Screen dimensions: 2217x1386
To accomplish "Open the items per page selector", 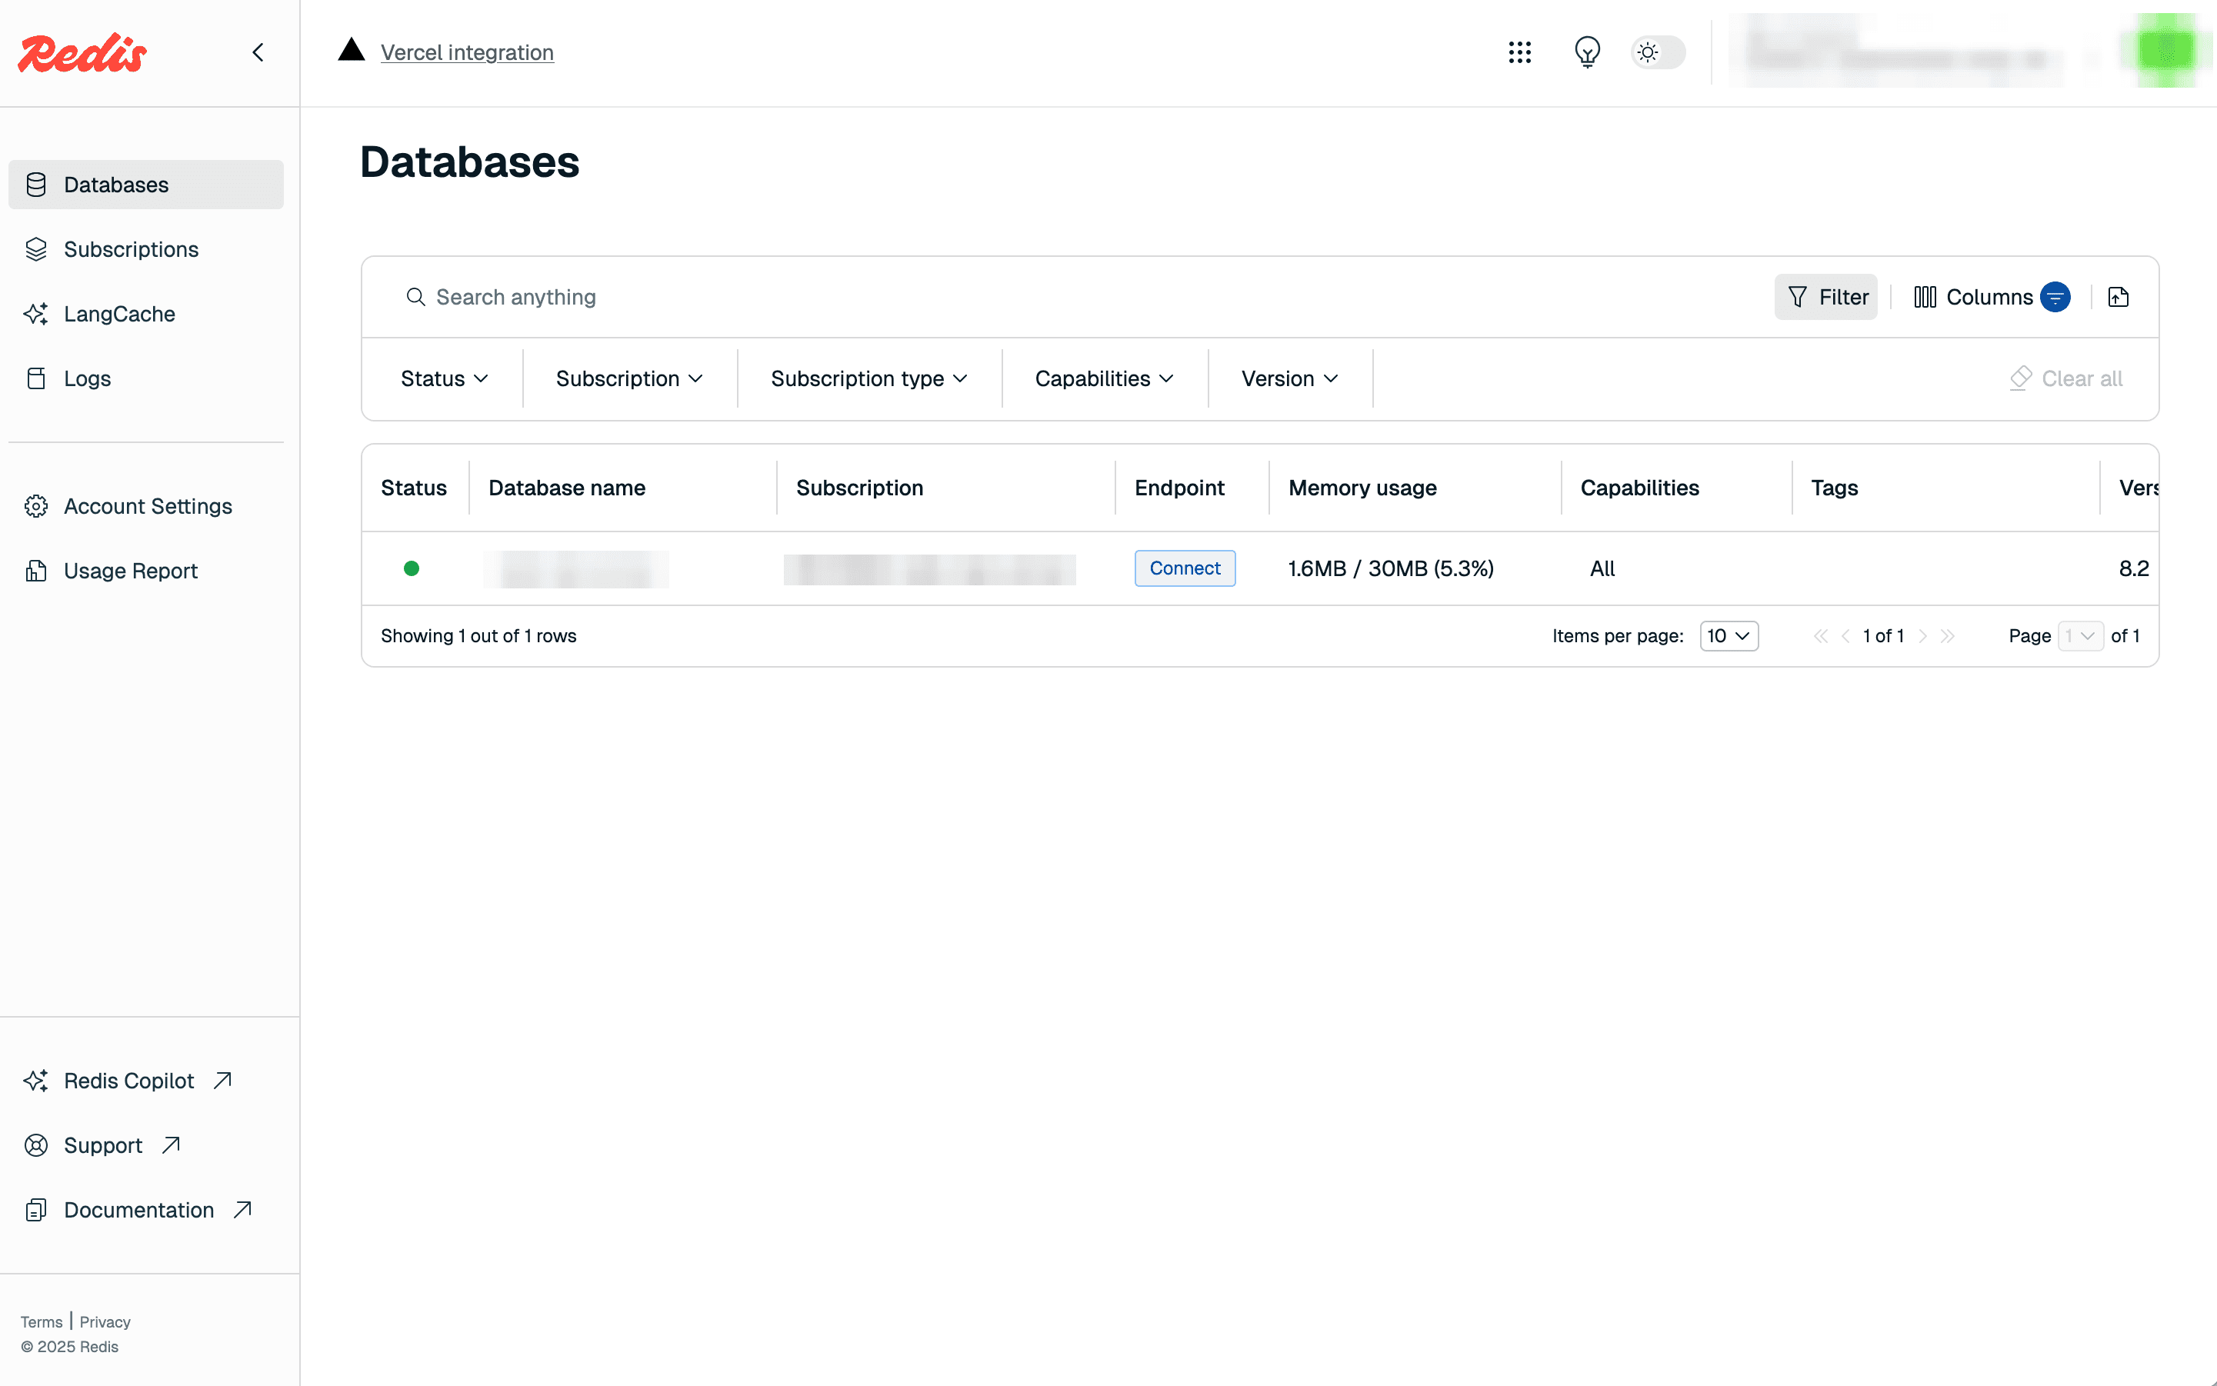I will (x=1729, y=635).
